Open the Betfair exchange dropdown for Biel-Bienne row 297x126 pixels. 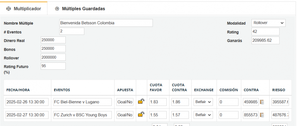tap(203, 102)
